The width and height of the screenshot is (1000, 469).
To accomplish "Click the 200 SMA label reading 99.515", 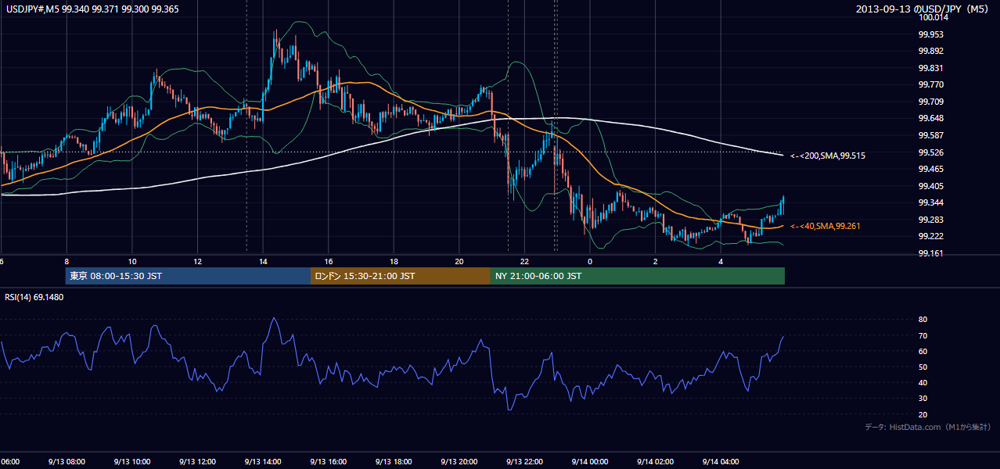I will click(x=828, y=156).
